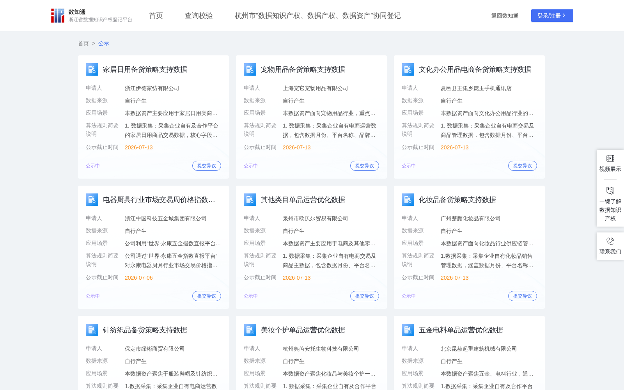Select applicant 泉州市欧贝尔贸易有限公司

point(316,218)
